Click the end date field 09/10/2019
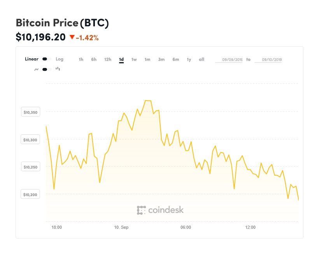 268,60
